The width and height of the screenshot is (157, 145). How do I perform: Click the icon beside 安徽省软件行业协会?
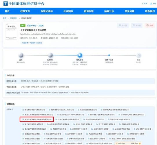[23, 139]
